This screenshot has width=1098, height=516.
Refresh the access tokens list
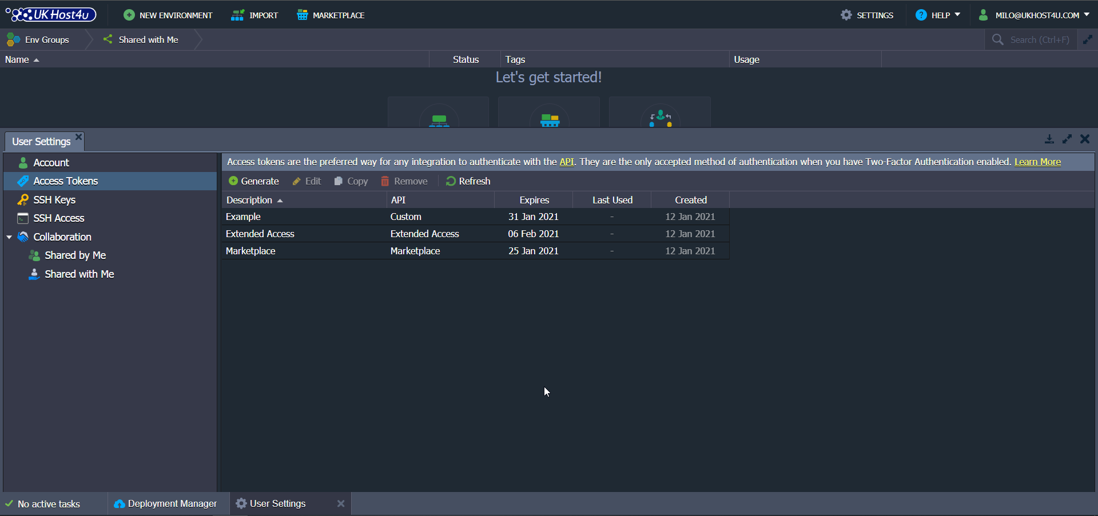point(468,181)
